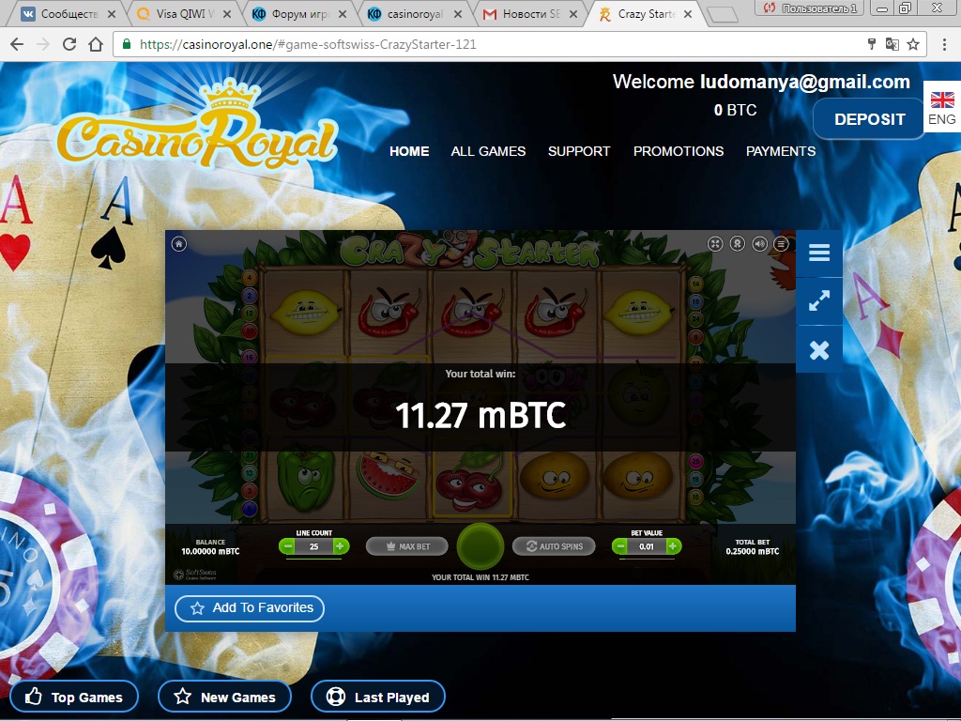Add game to Favorites
The image size is (961, 721).
(x=250, y=608)
